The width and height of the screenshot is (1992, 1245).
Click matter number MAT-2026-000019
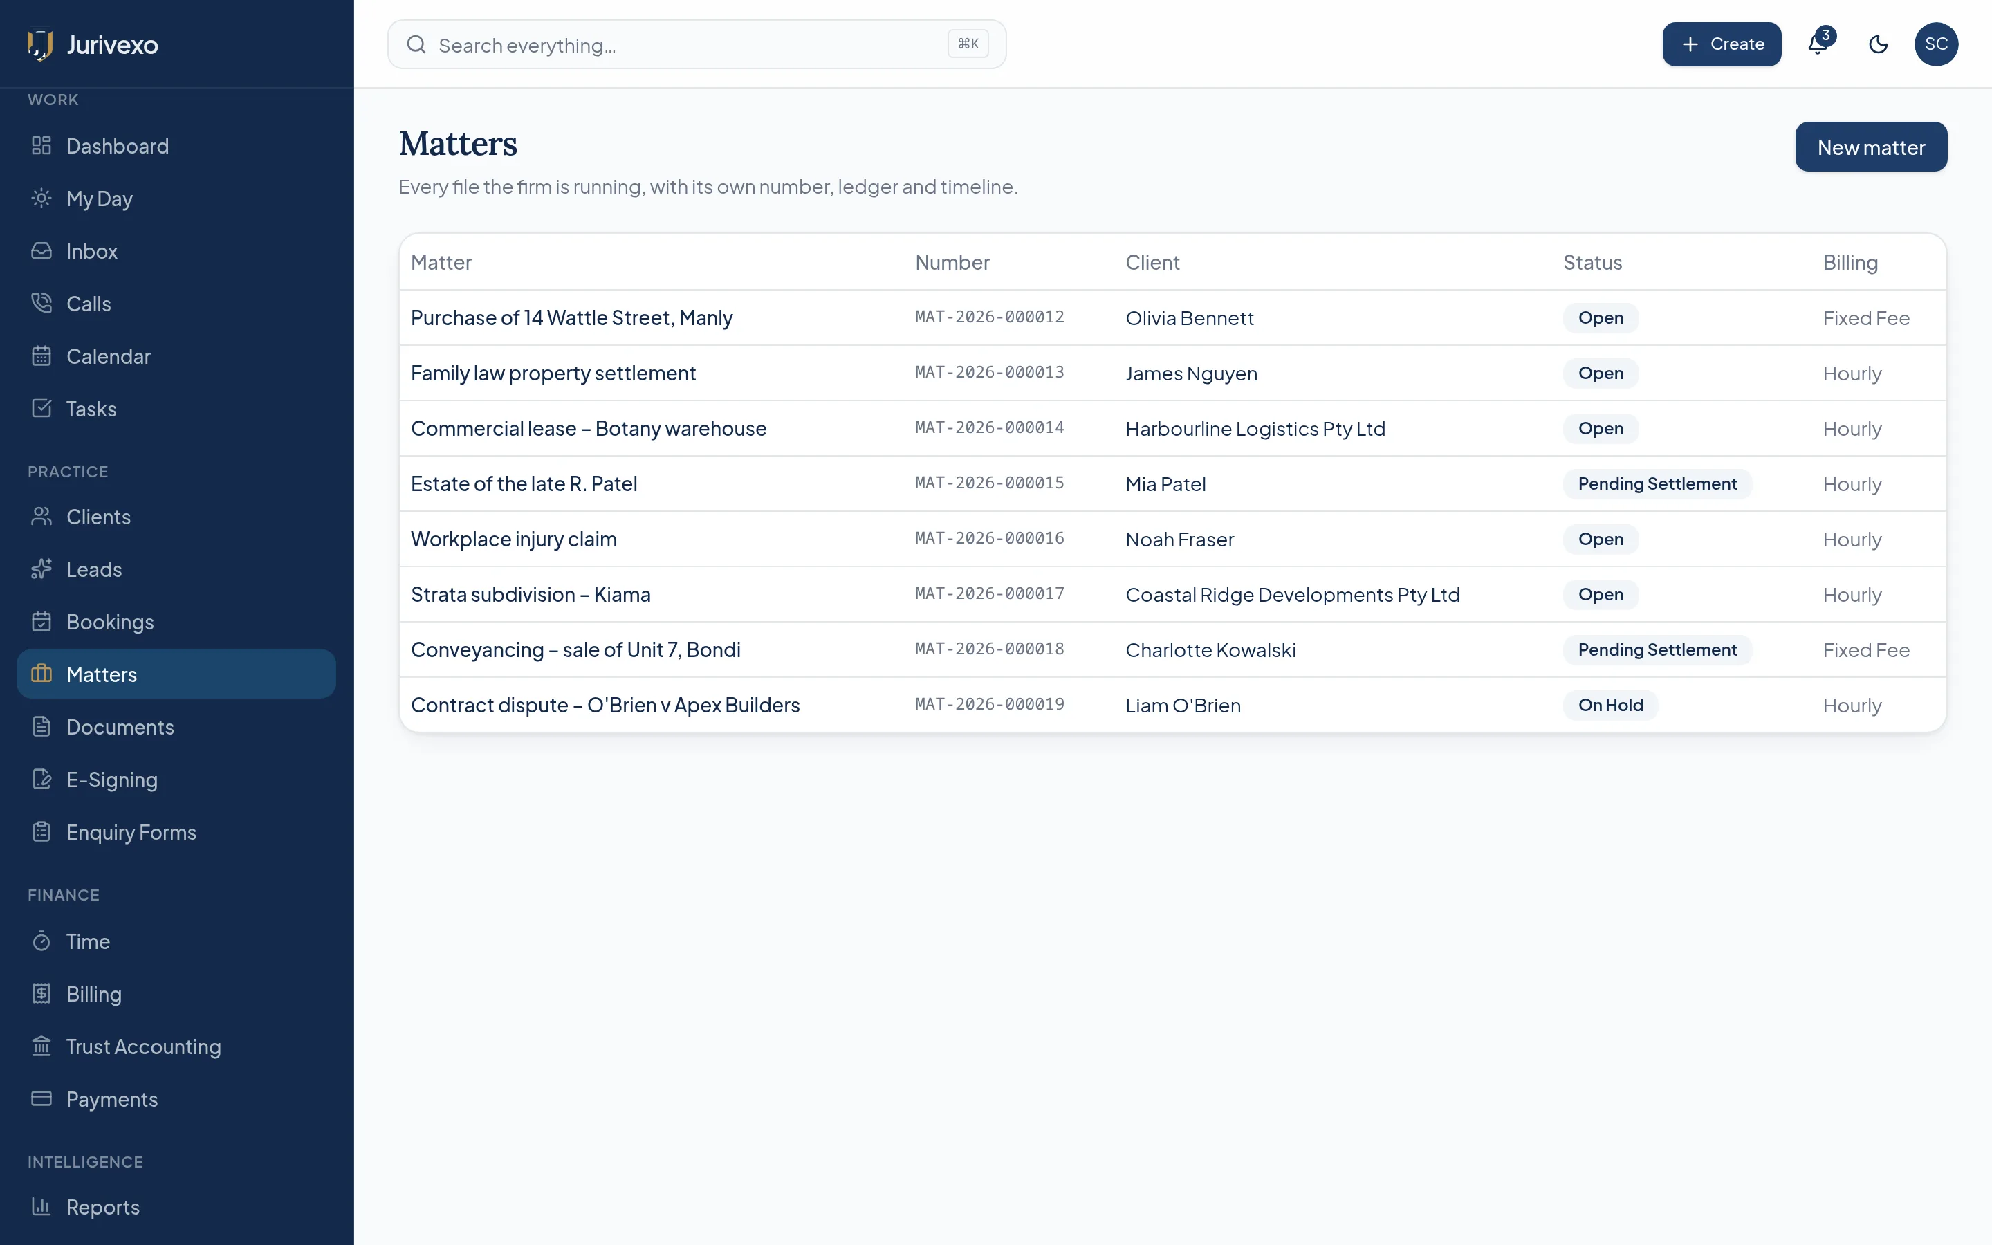click(989, 704)
